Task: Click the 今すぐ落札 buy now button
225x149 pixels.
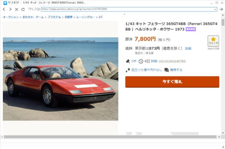Action: pyautogui.click(x=172, y=82)
